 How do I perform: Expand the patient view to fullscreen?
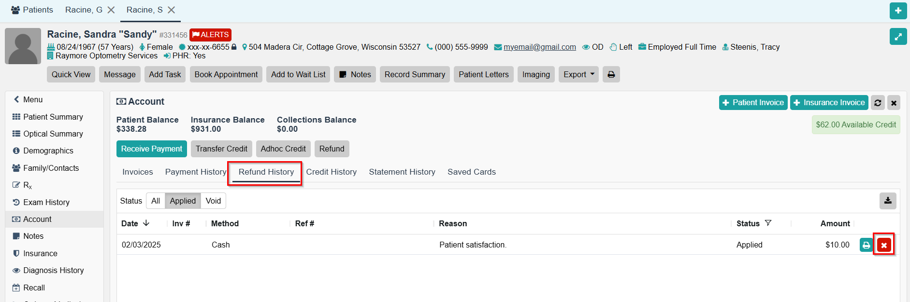tap(898, 37)
